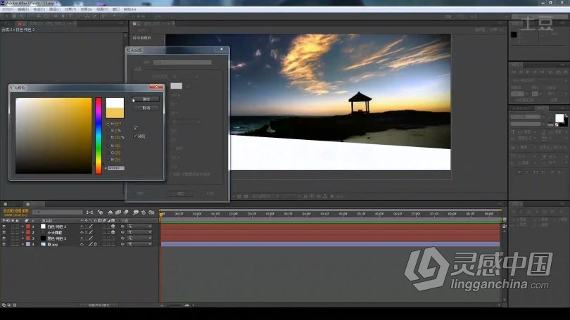Open the 编辑(E) menu
This screenshot has height=320, width=570.
point(23,9)
